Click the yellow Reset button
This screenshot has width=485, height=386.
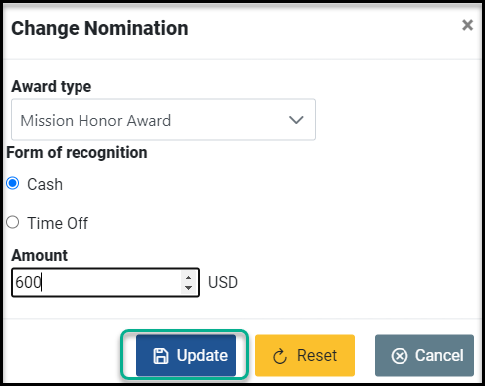click(305, 355)
